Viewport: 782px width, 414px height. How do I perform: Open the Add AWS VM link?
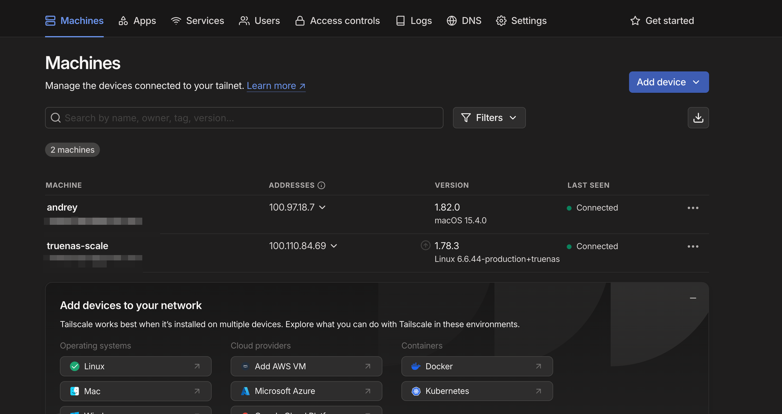tap(306, 366)
